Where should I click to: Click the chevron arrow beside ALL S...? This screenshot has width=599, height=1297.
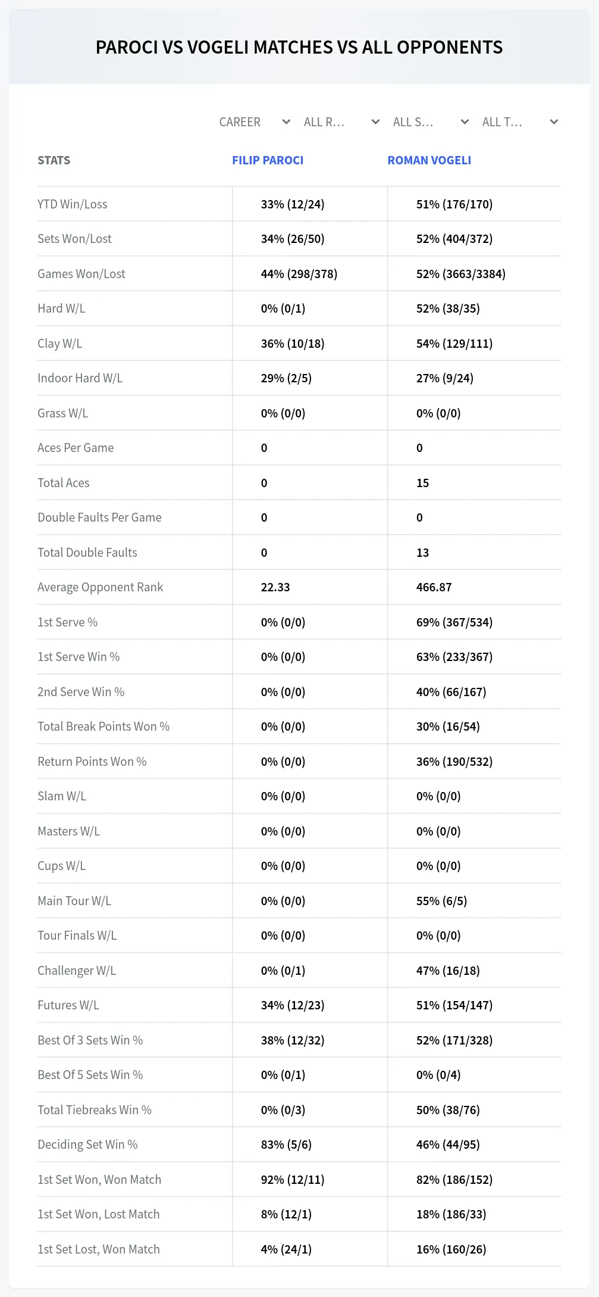coord(465,122)
